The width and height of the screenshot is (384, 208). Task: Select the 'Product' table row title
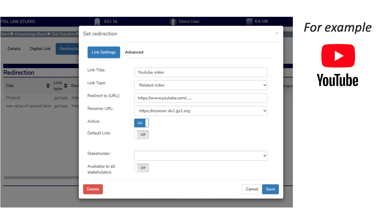(x=13, y=98)
